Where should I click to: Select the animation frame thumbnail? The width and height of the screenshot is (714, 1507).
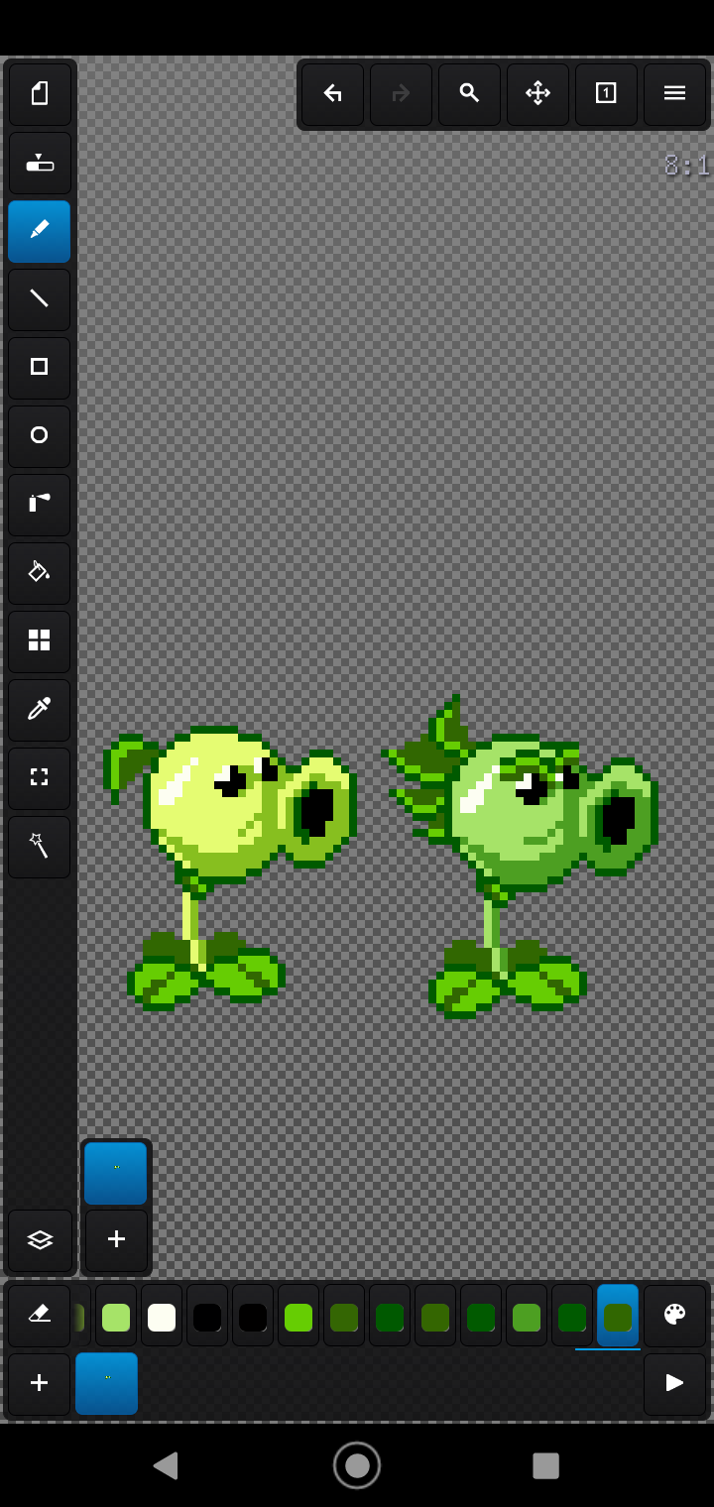107,1384
